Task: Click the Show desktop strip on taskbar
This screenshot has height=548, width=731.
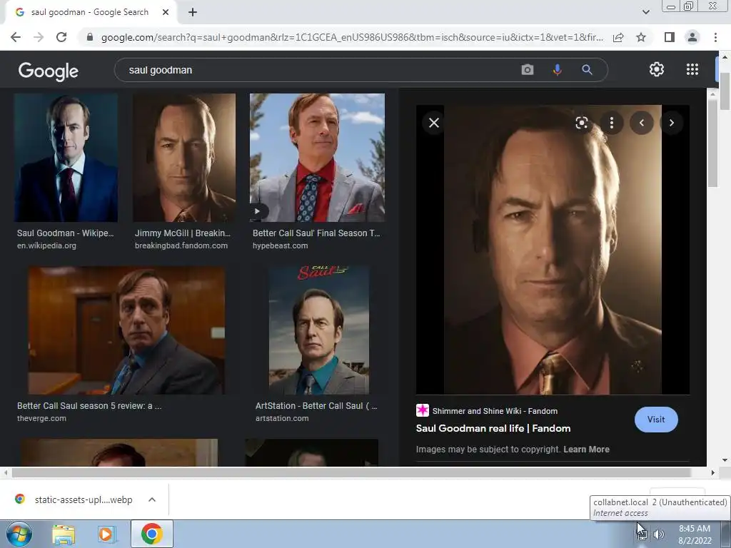Action: [x=726, y=534]
